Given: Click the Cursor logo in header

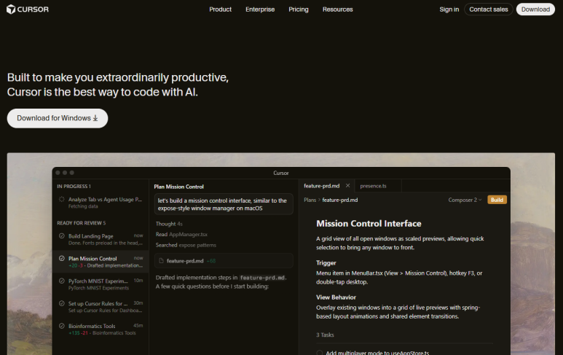Looking at the screenshot, I should pos(28,9).
